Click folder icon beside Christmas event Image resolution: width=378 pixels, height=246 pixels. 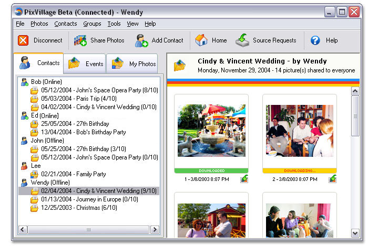pyautogui.click(x=35, y=208)
